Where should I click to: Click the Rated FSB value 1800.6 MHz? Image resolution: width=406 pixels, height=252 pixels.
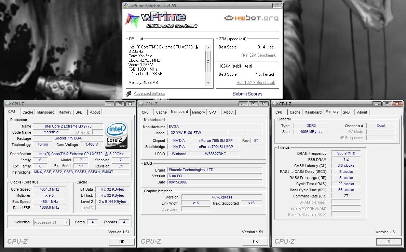pyautogui.click(x=49, y=208)
